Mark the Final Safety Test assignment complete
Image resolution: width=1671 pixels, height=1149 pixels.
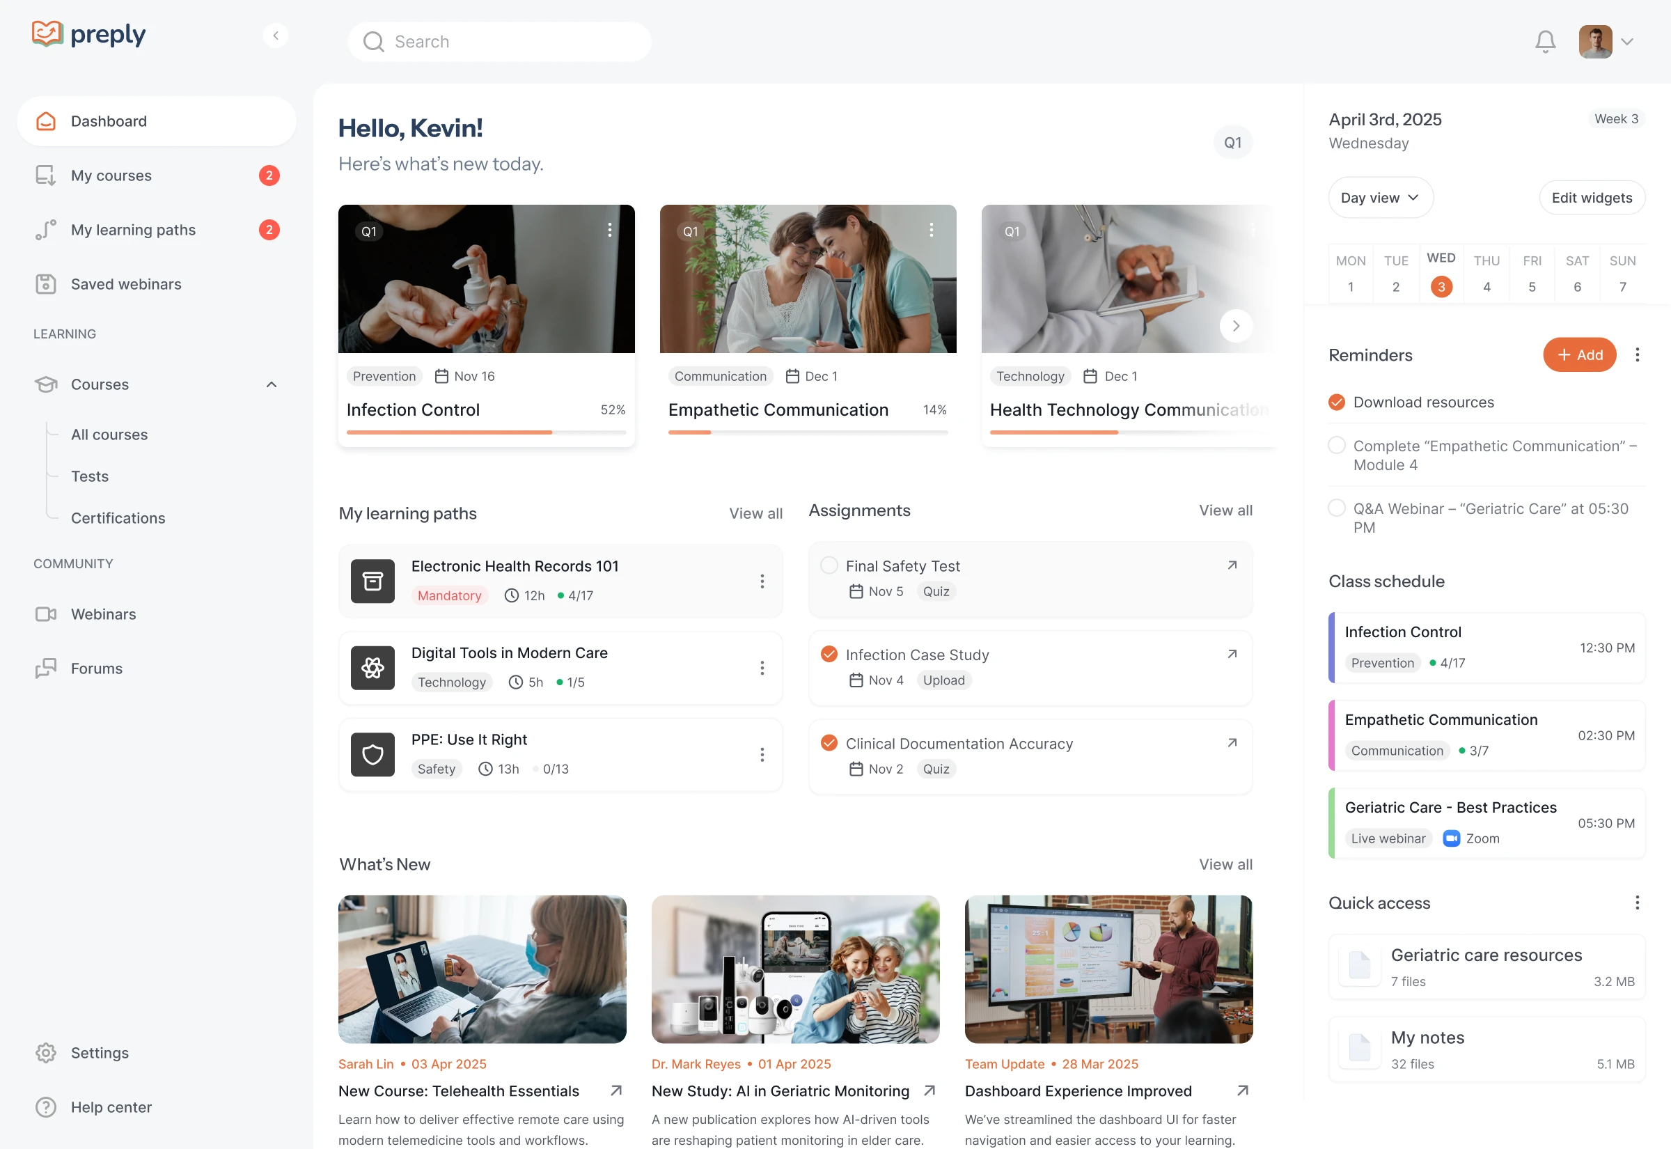click(829, 566)
